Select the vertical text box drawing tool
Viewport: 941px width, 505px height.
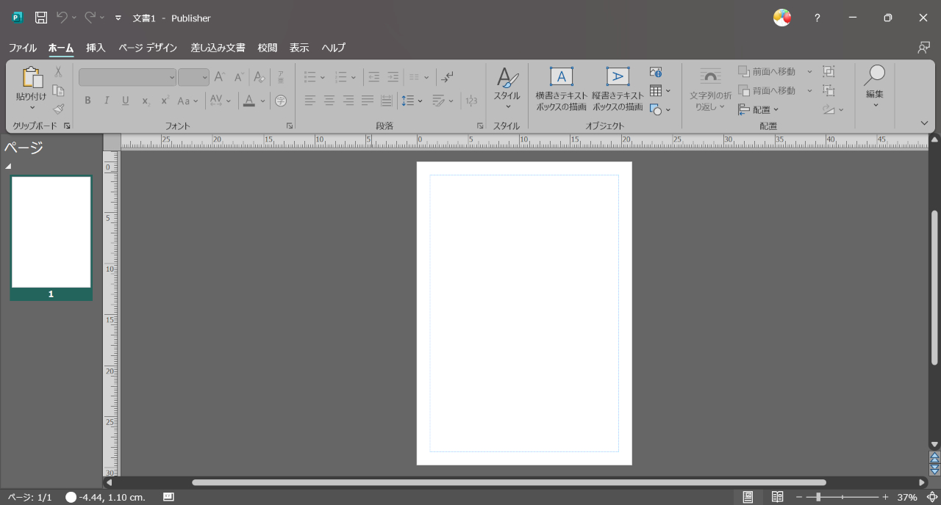[x=618, y=90]
